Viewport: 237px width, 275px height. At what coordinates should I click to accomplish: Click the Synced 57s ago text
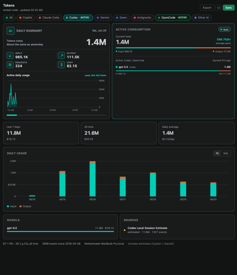(x=221, y=61)
